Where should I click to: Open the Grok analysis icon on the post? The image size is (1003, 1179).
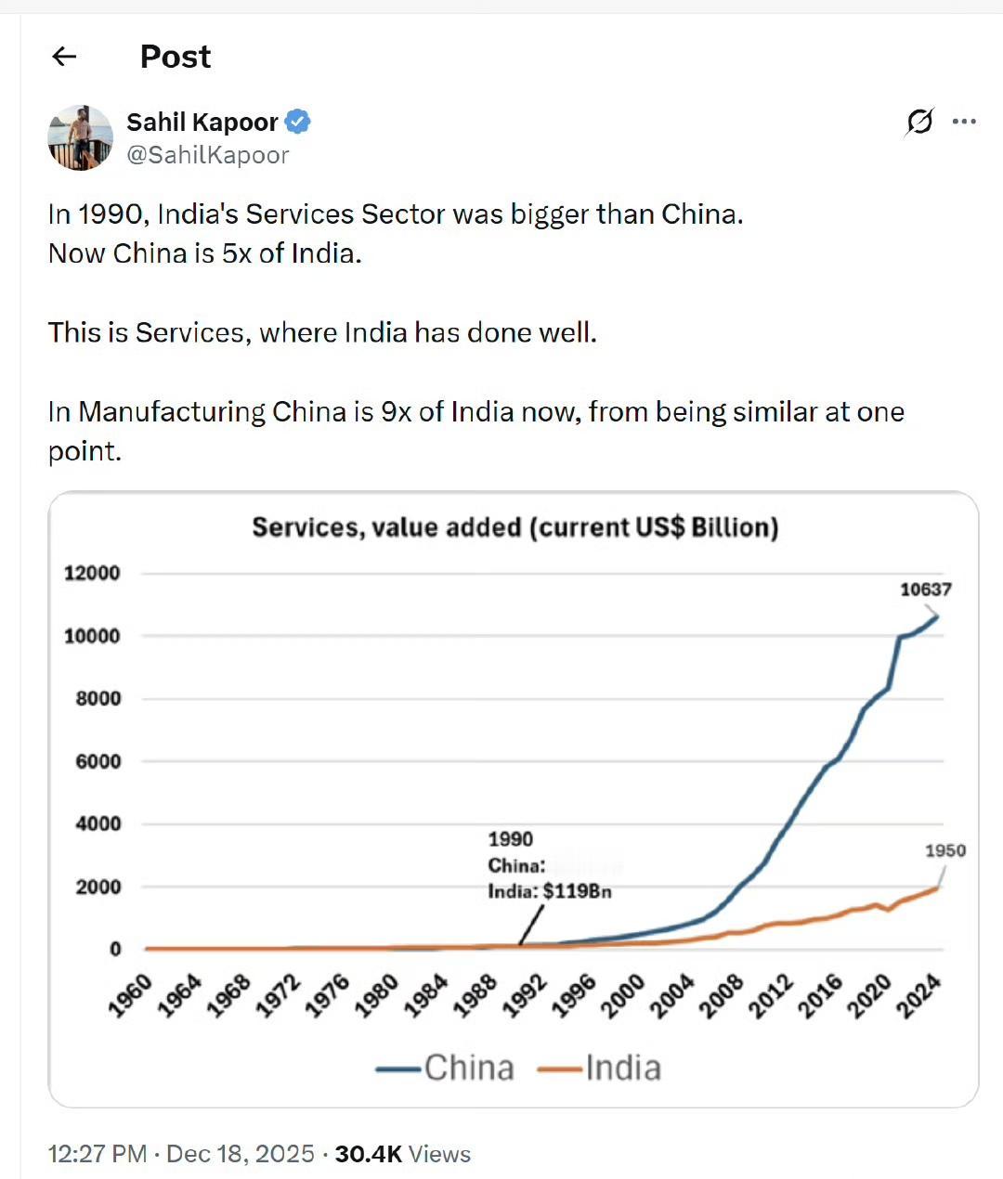[918, 122]
